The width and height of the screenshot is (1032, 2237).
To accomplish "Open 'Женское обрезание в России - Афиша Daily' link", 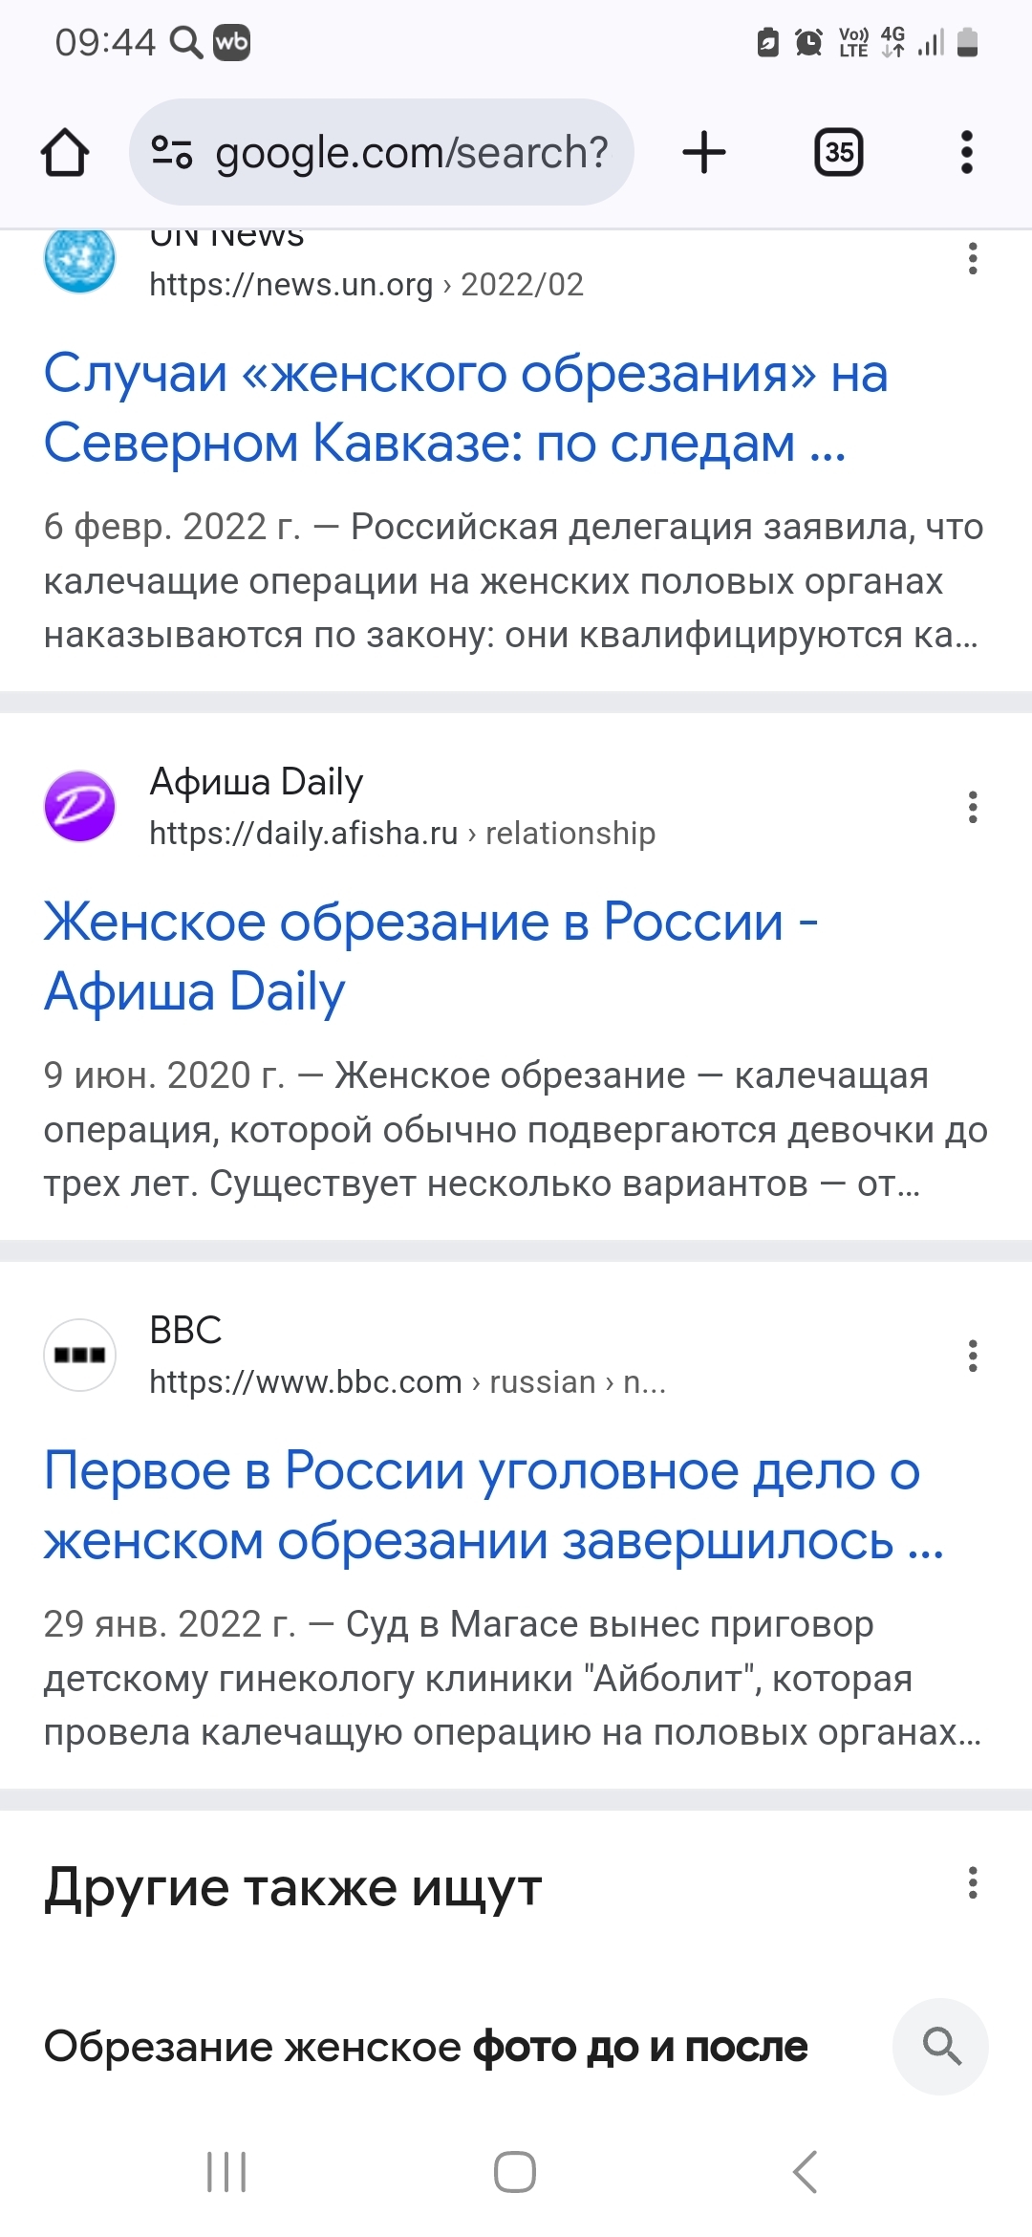I will tap(430, 957).
